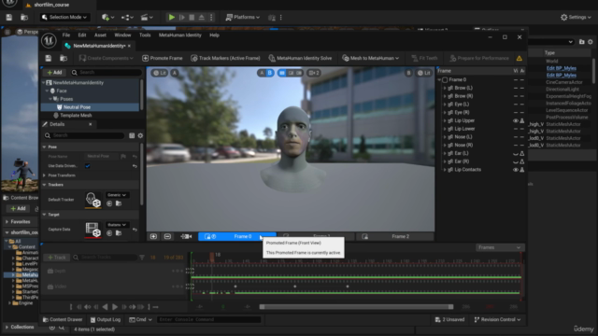The width and height of the screenshot is (598, 336).
Task: Open the Help menu
Action: click(x=214, y=35)
